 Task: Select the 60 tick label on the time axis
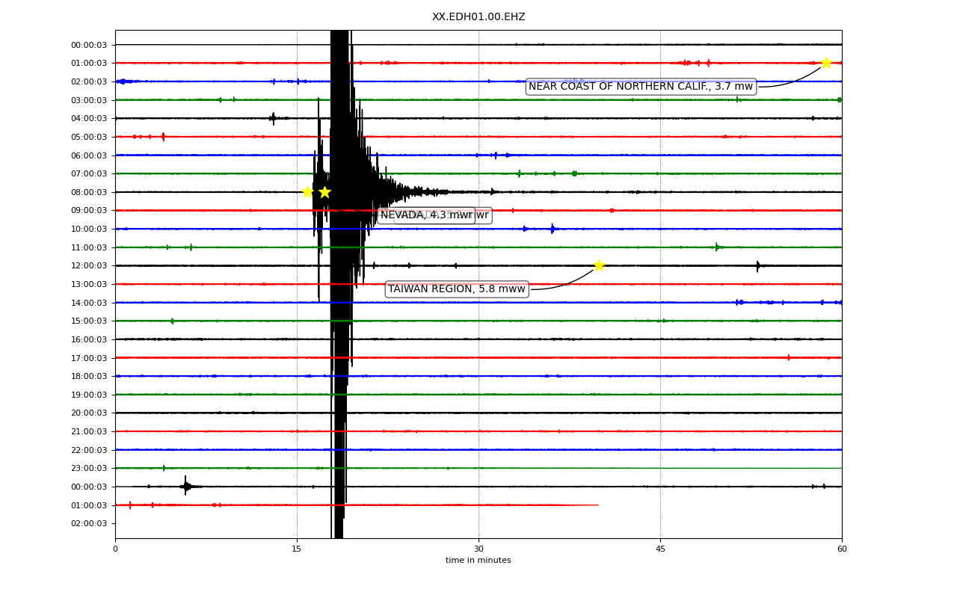click(842, 549)
